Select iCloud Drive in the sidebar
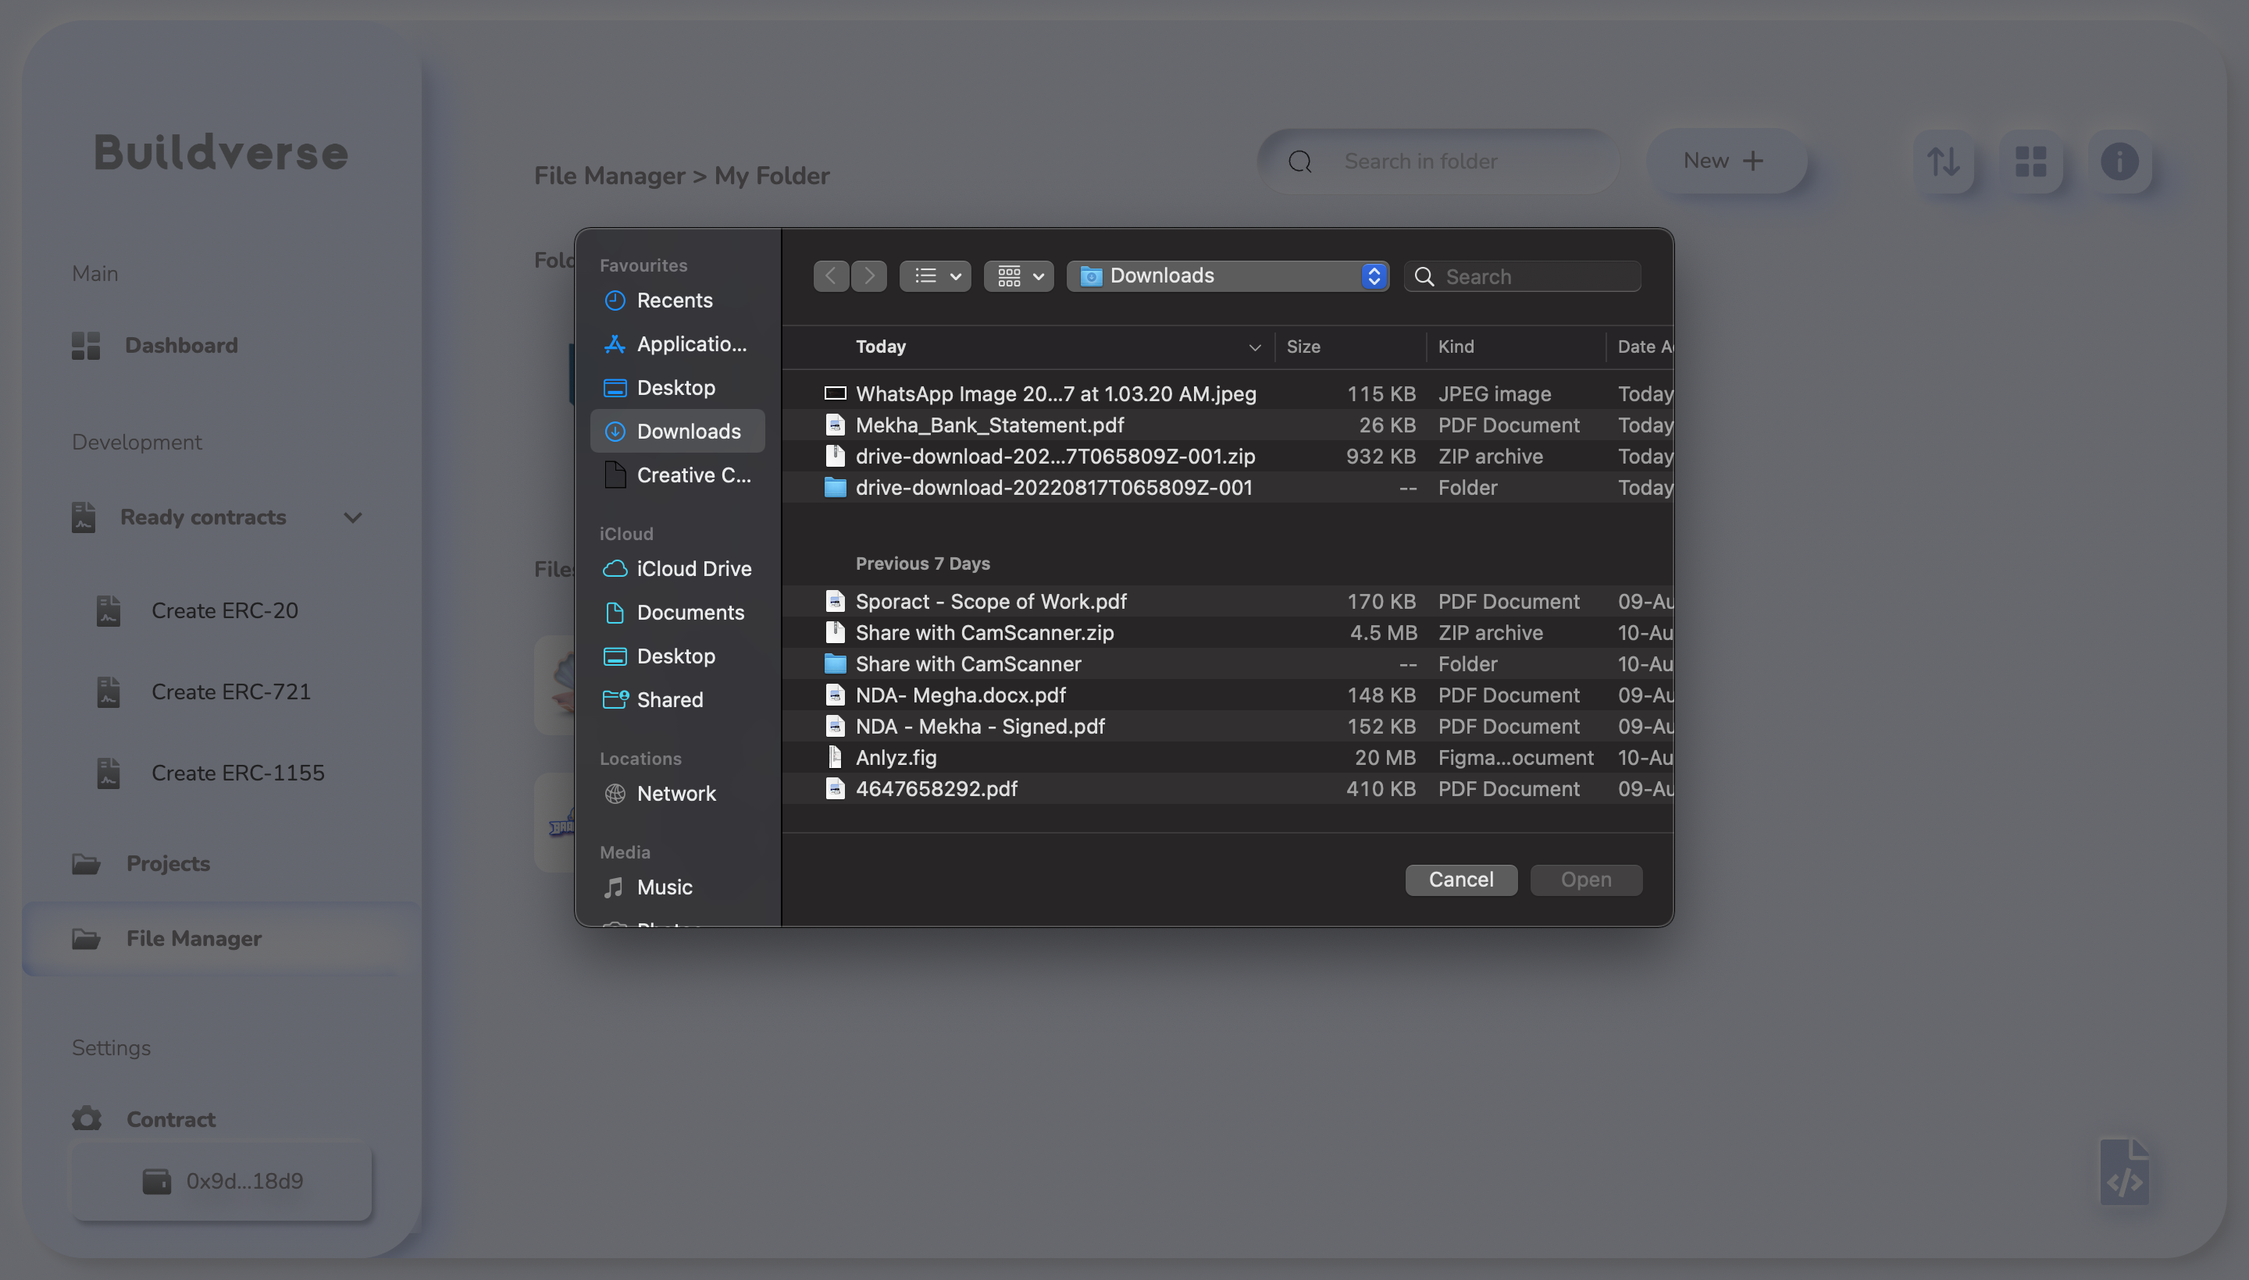 click(x=693, y=569)
